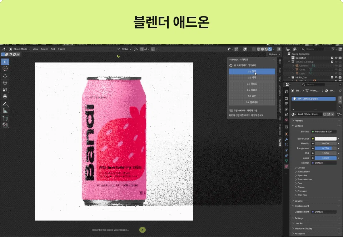Switch to Rendered viewport shading

[x=270, y=49]
